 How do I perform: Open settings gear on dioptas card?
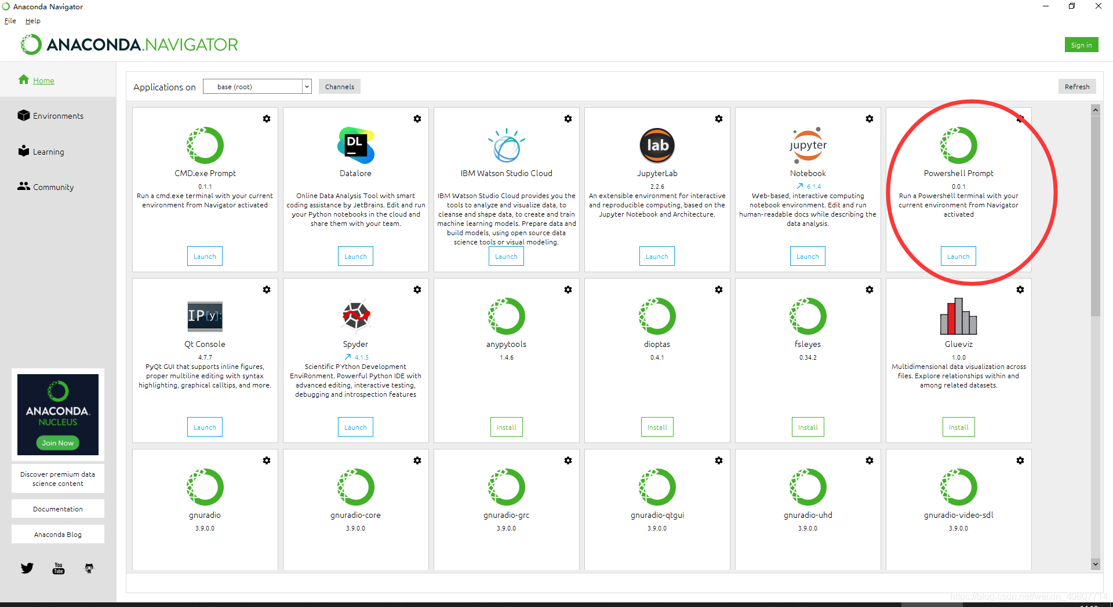coord(719,290)
